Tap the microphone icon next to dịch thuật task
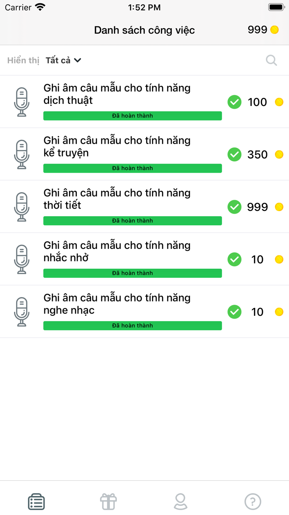 pyautogui.click(x=21, y=101)
